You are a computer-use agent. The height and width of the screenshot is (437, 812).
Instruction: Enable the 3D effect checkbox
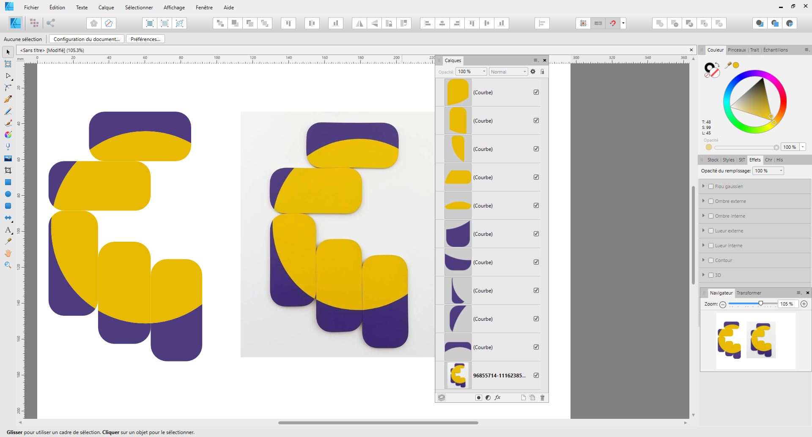point(711,275)
